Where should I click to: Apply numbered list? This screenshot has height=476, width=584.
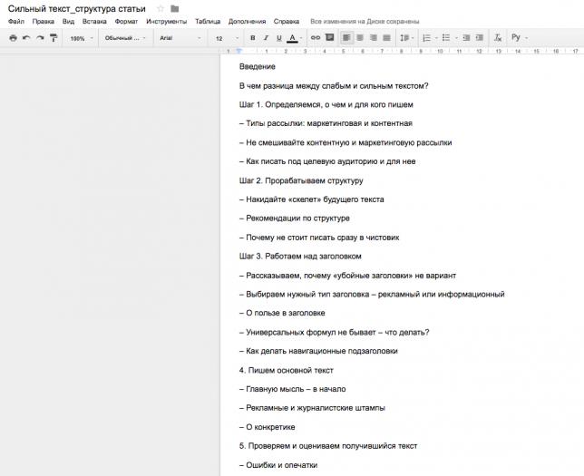pyautogui.click(x=427, y=37)
